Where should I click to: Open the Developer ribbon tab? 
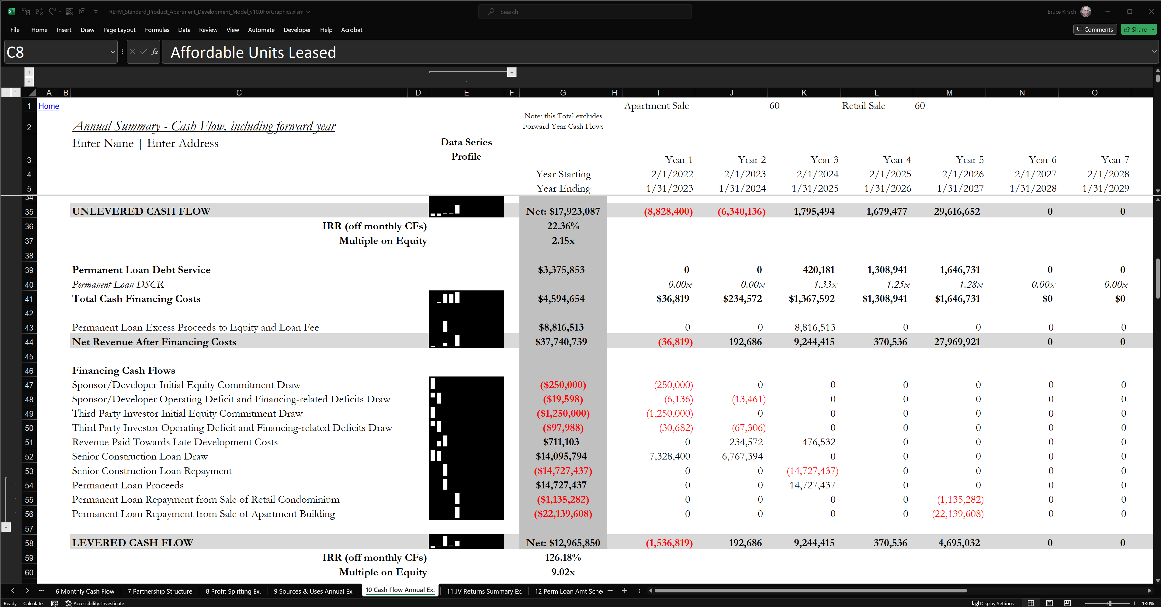pyautogui.click(x=297, y=30)
